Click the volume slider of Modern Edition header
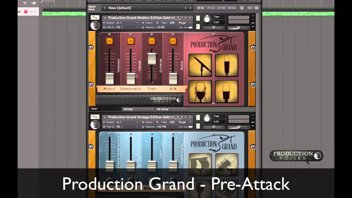Image resolution: width=352 pixels, height=198 pixels. pos(238,28)
